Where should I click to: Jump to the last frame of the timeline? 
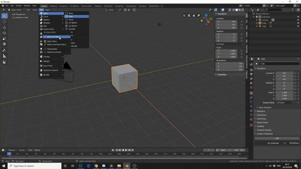[x=133, y=150]
